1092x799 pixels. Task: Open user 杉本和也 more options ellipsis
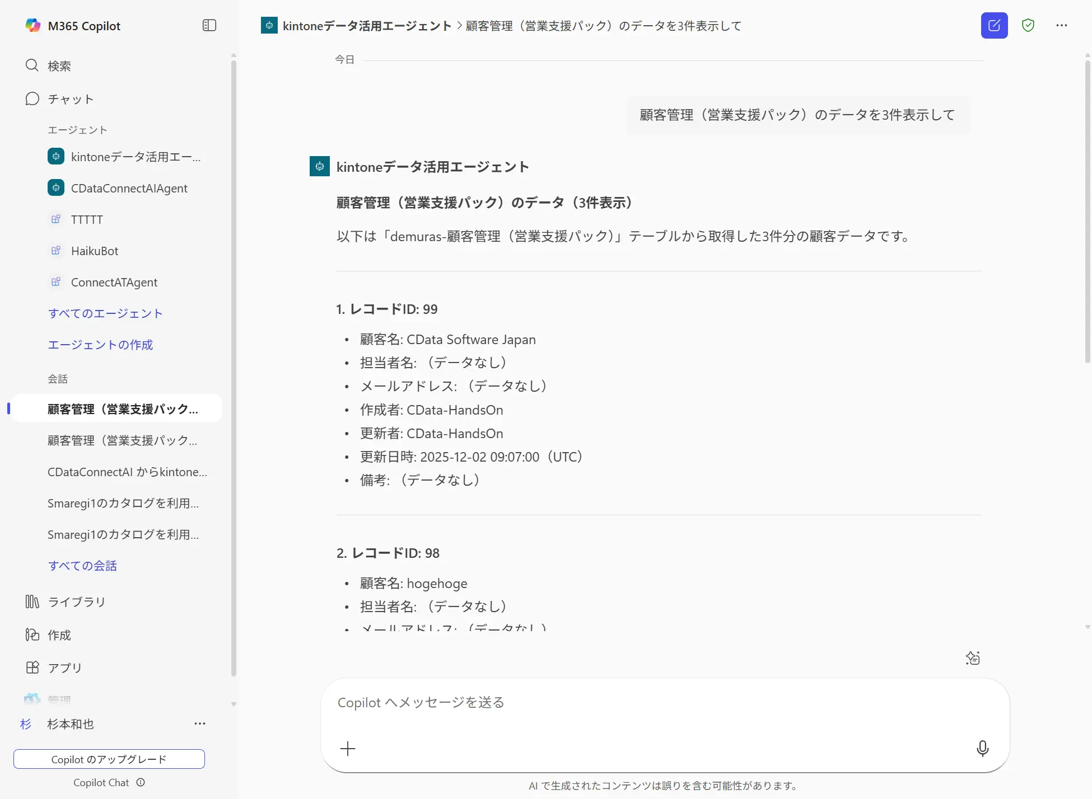(x=200, y=724)
